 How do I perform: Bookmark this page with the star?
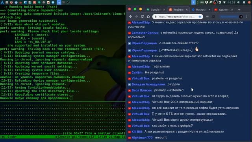[200, 17]
